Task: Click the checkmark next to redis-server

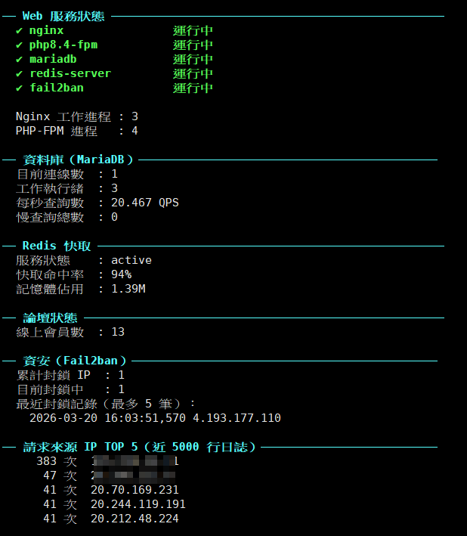Action: coord(19,74)
